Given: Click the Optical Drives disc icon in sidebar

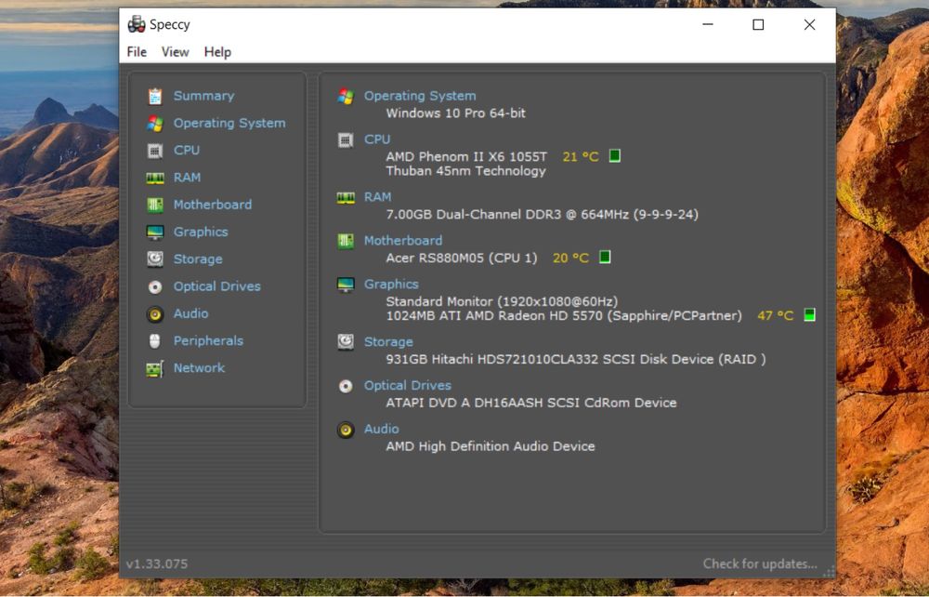Looking at the screenshot, I should (154, 287).
